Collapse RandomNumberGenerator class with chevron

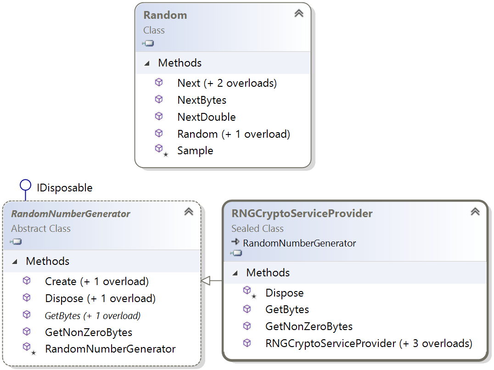189,212
